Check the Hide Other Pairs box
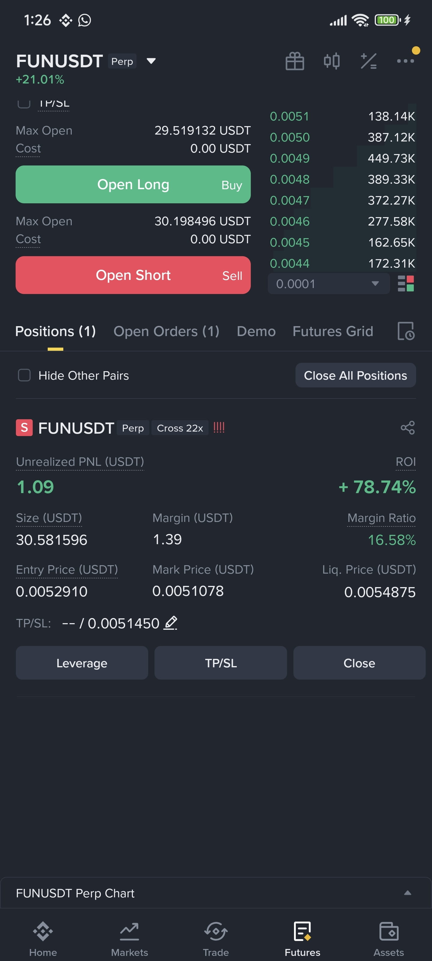432x961 pixels. (x=24, y=375)
